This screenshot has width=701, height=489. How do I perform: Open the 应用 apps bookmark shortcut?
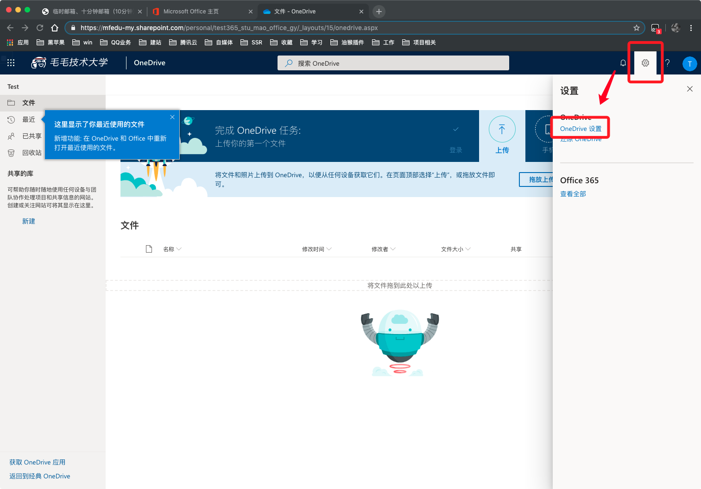(18, 43)
